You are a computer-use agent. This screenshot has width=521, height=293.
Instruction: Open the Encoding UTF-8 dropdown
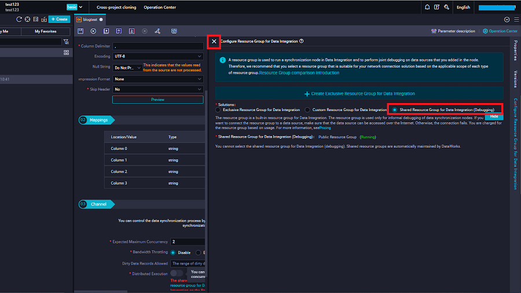(x=157, y=56)
